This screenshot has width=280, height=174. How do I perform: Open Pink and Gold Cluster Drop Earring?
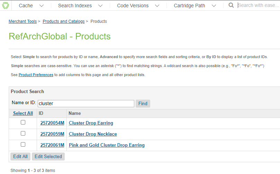point(107,145)
